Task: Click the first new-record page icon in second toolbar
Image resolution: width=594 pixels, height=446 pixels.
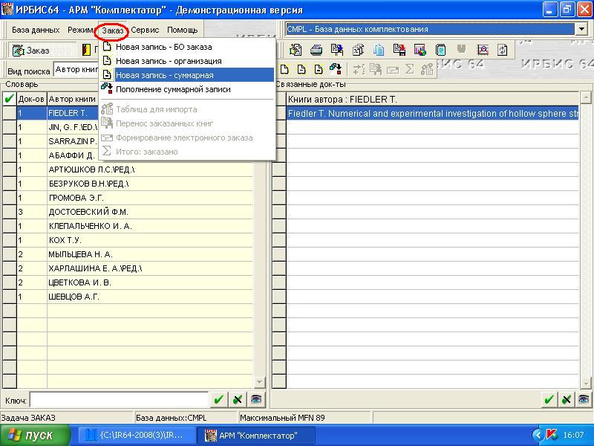Action: coord(283,70)
